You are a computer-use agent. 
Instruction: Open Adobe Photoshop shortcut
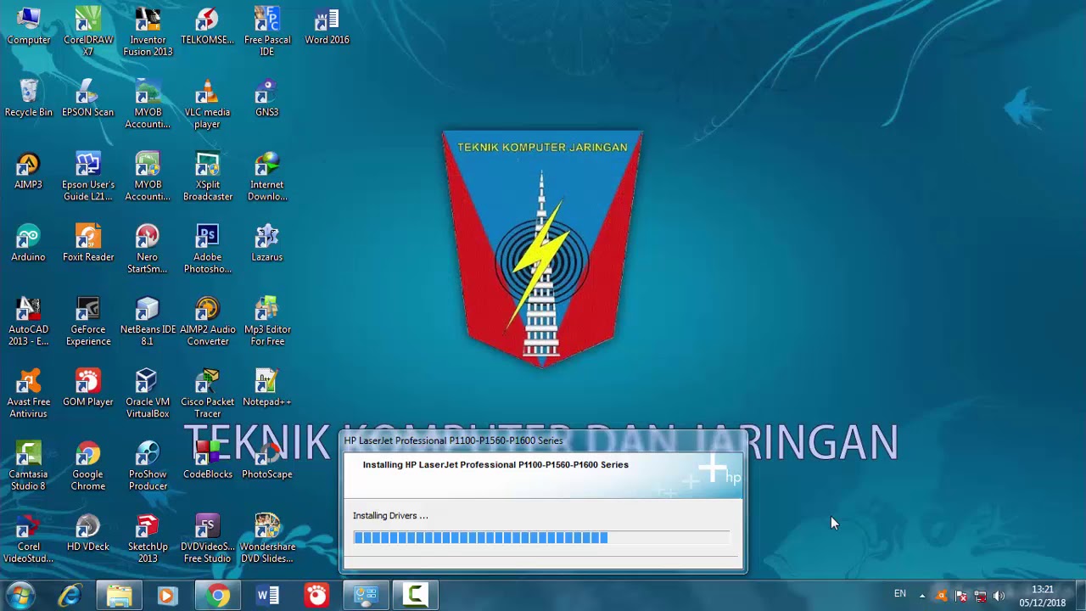[x=207, y=249]
